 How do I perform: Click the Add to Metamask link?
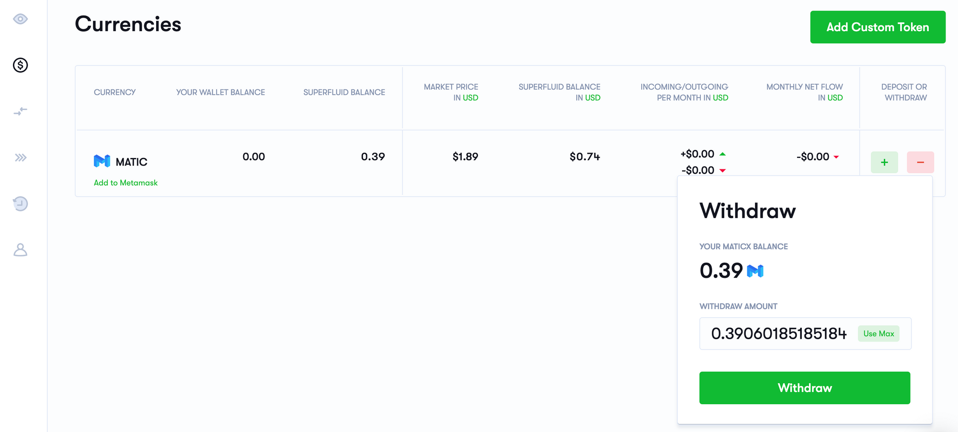(x=125, y=182)
